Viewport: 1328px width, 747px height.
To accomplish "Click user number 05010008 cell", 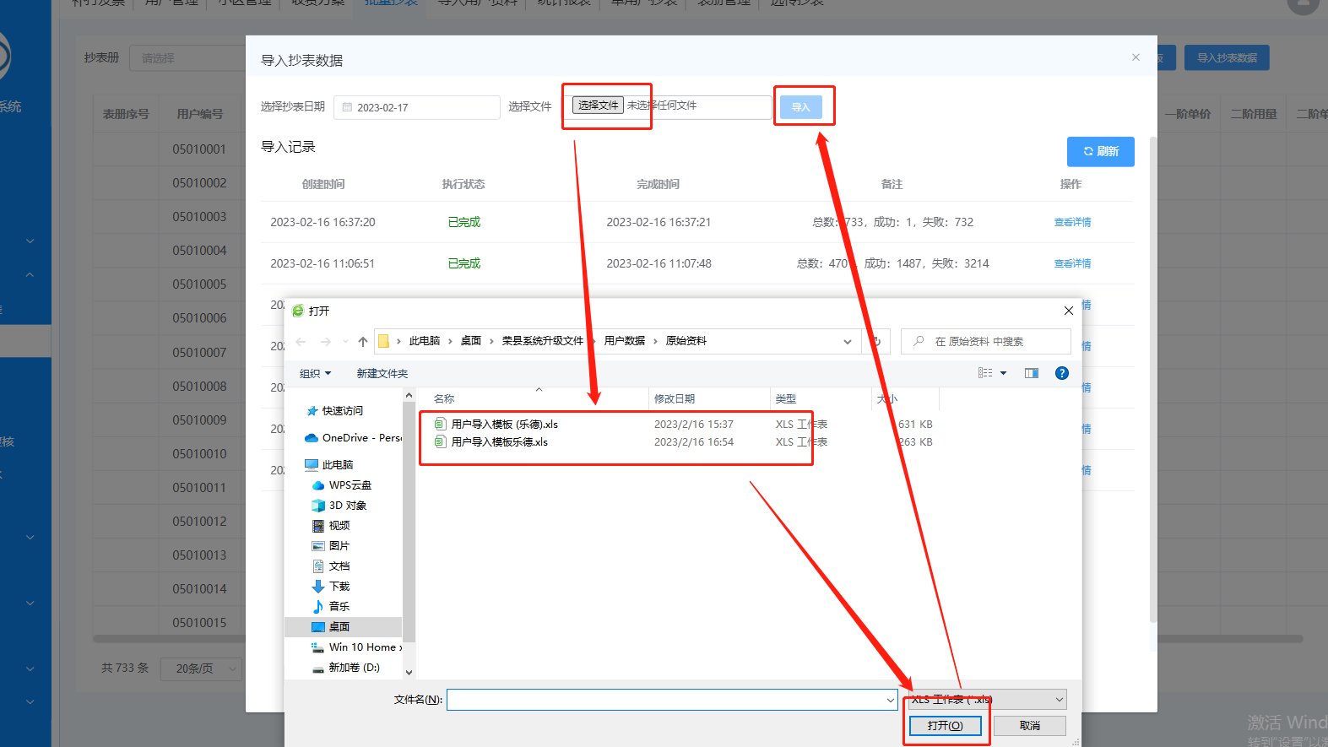I will click(x=199, y=387).
